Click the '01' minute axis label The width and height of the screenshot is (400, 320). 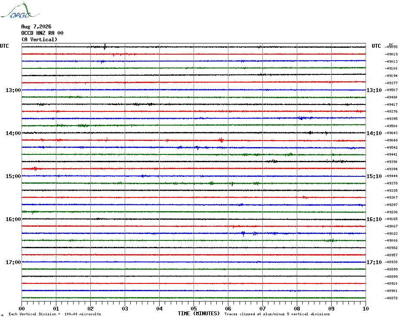pos(56,308)
